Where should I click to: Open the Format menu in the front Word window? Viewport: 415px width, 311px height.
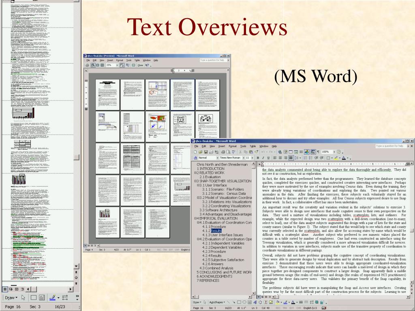point(233,146)
